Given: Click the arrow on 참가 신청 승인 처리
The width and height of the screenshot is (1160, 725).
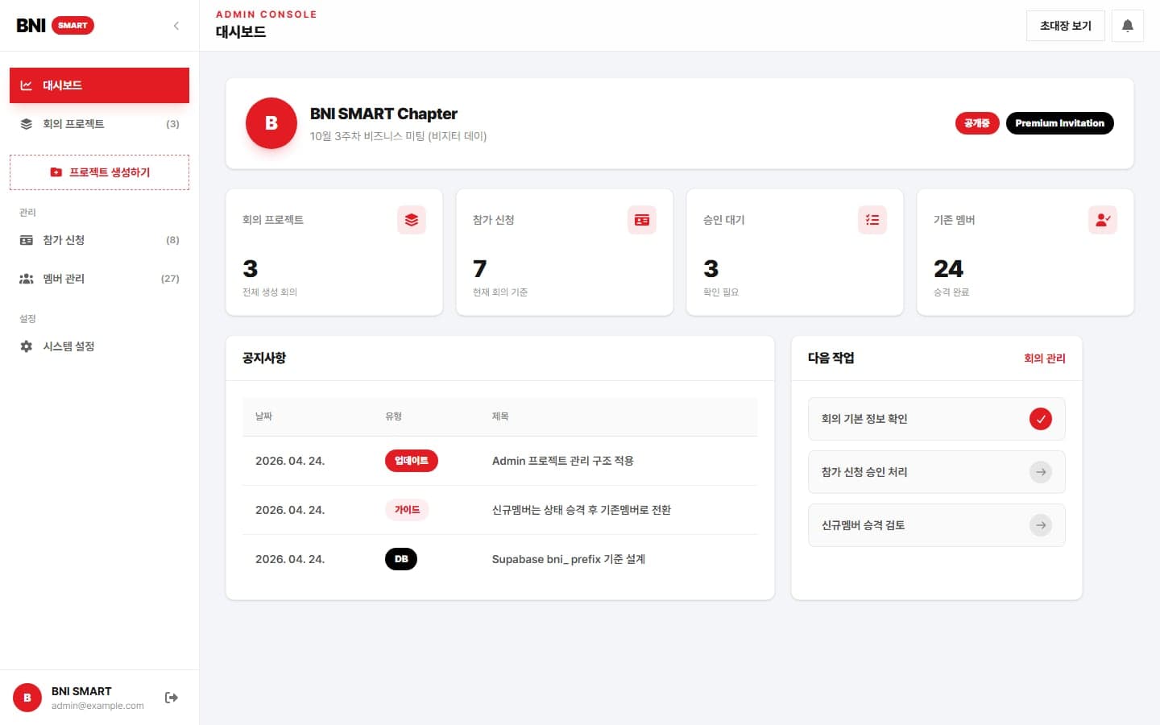Looking at the screenshot, I should [1041, 472].
